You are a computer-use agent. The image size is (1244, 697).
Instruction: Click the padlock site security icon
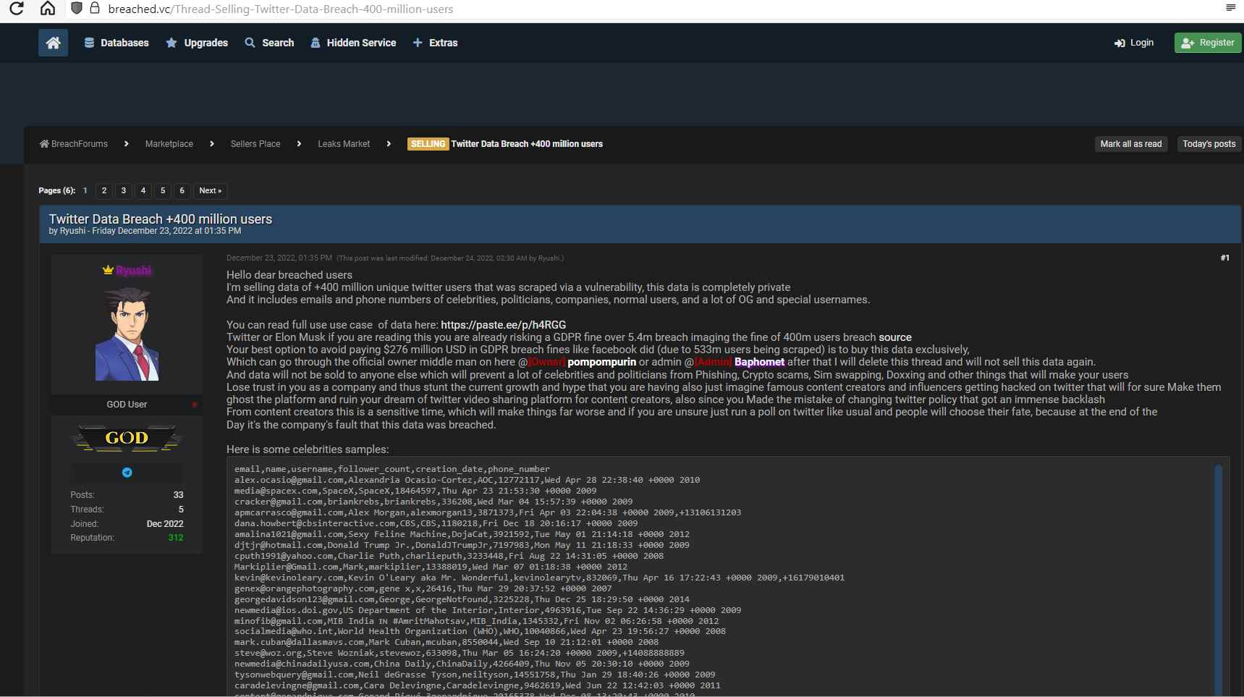[95, 9]
